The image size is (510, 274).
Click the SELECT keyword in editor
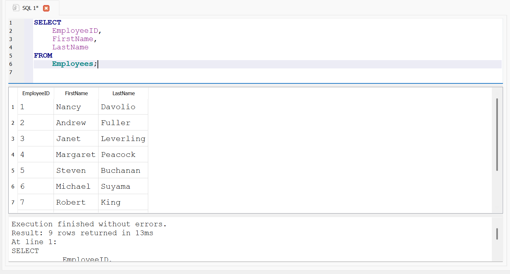click(47, 23)
